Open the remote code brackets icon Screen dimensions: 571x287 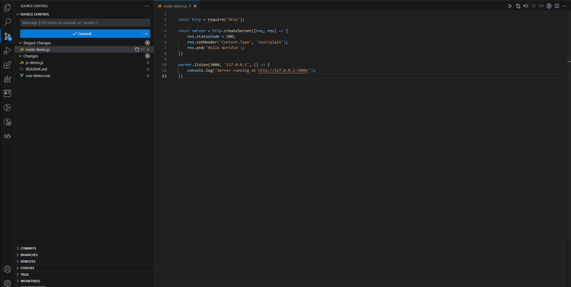pos(7,136)
